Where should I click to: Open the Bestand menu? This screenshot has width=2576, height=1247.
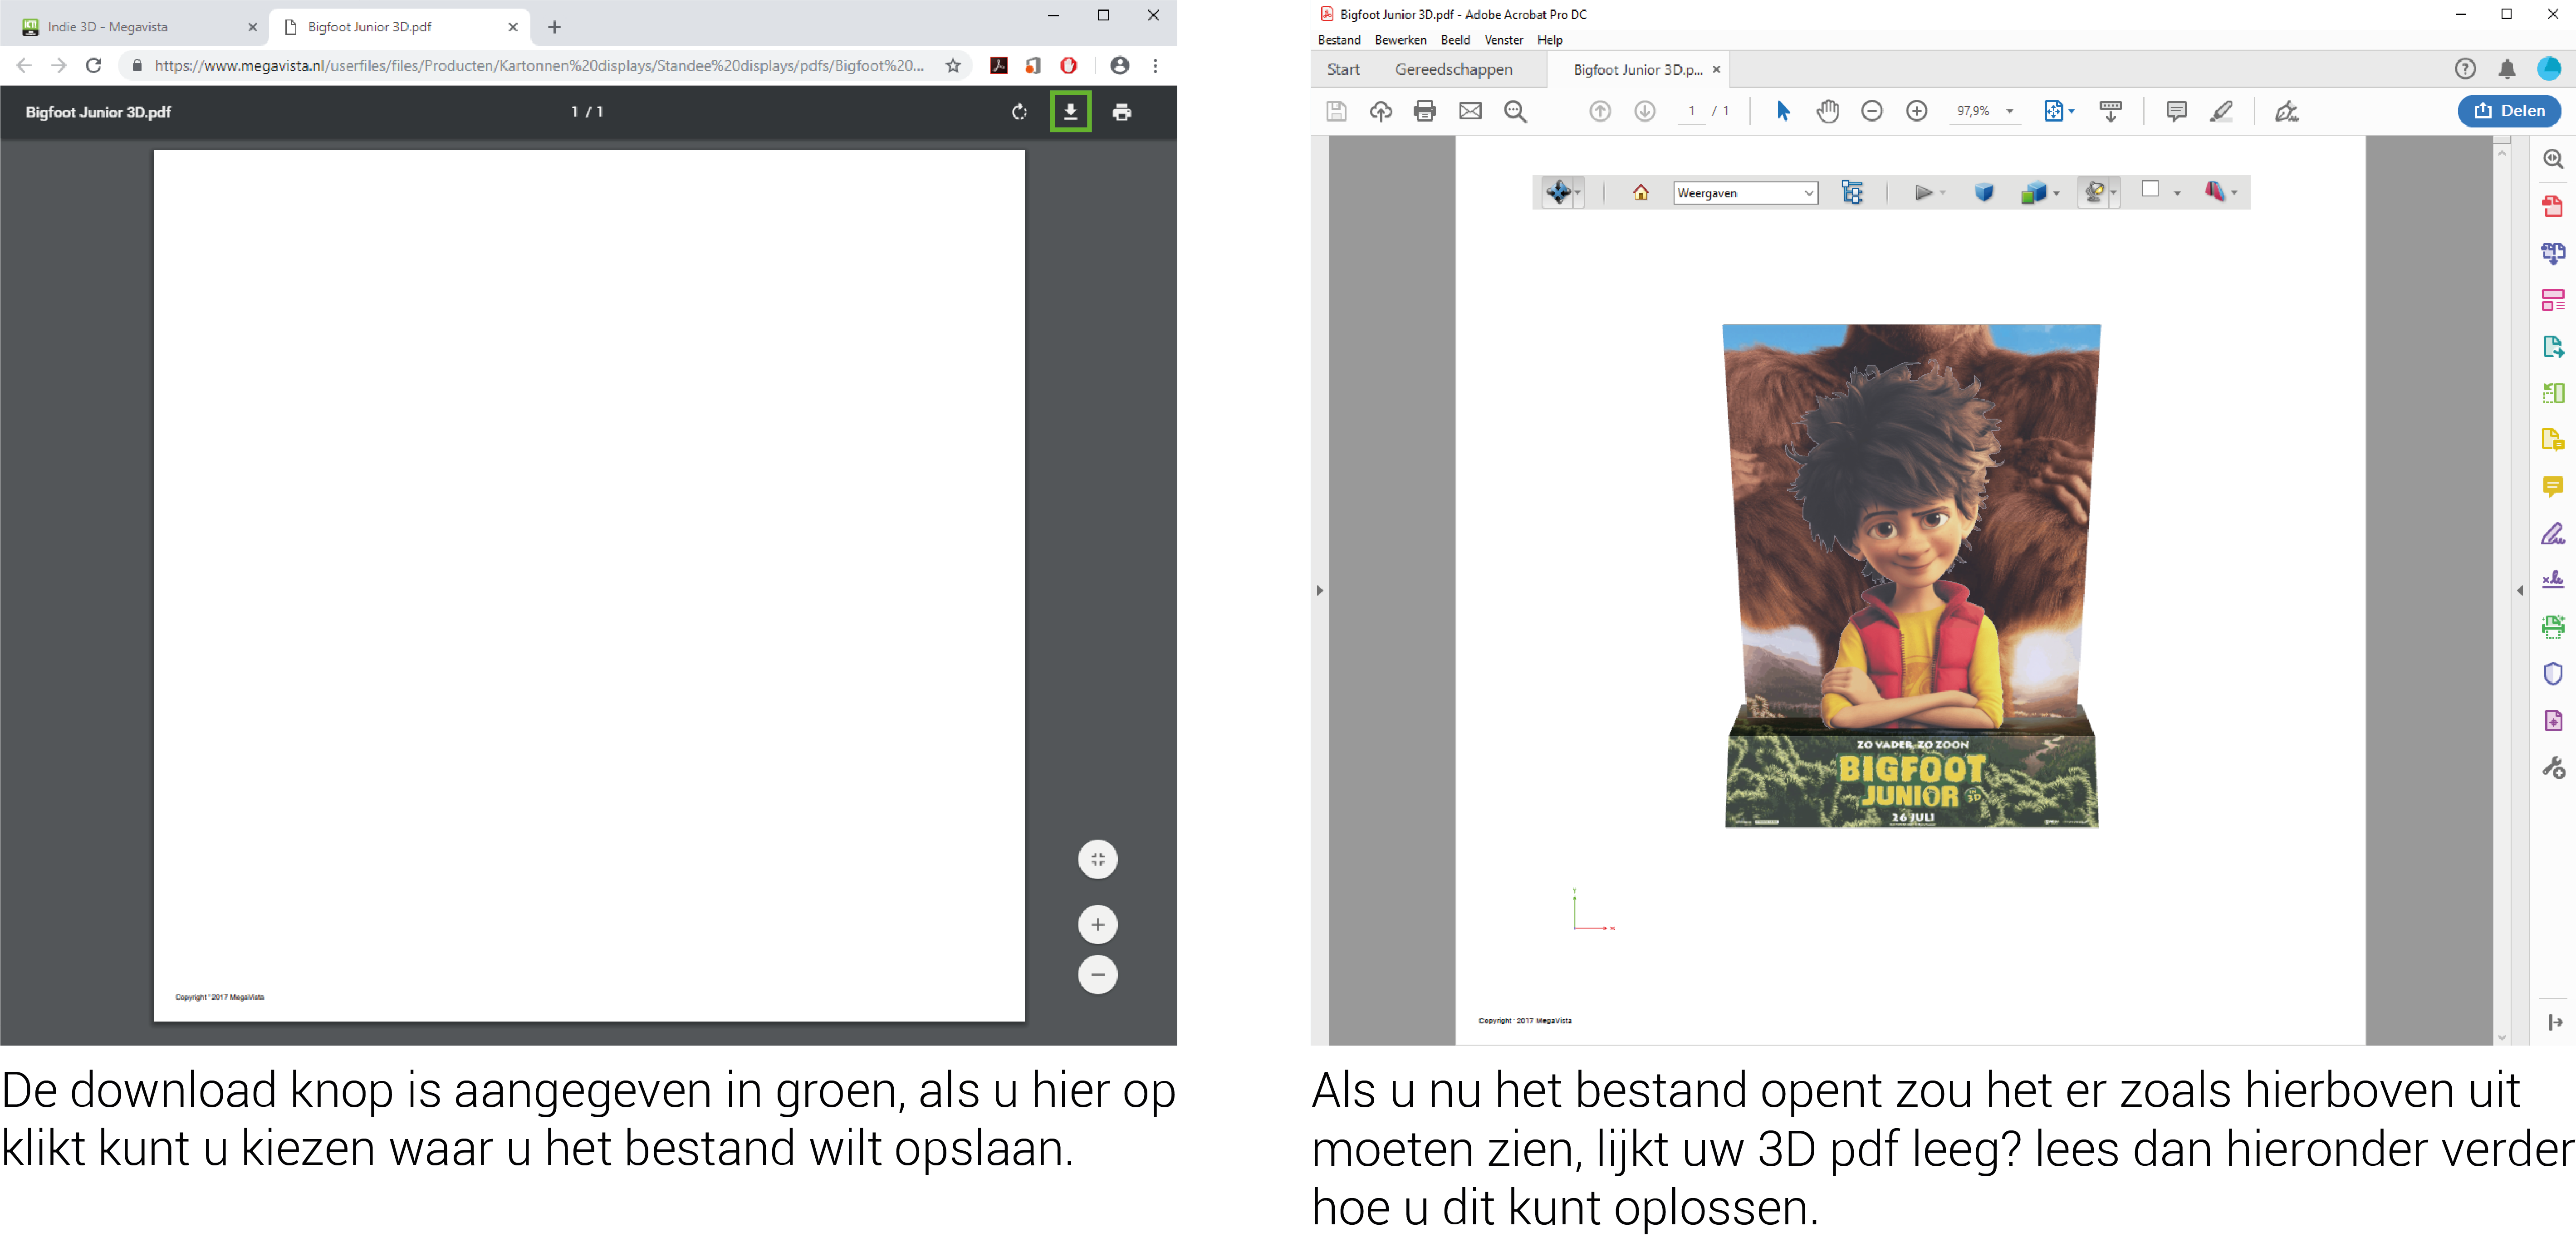click(x=1339, y=40)
